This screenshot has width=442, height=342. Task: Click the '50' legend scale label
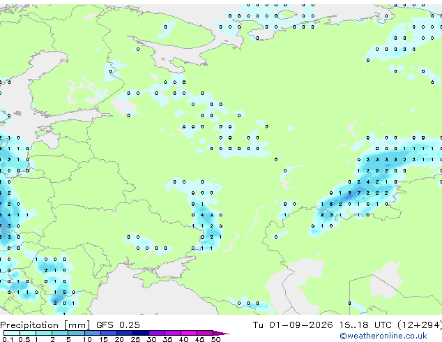(x=215, y=339)
